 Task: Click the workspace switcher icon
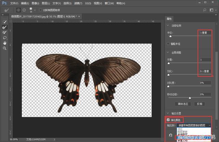tap(211, 10)
